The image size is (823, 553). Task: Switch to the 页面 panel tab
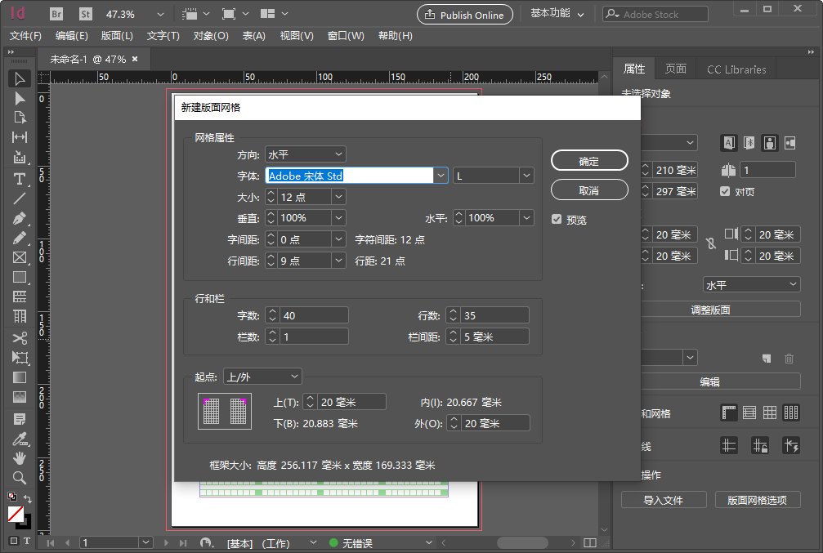point(675,69)
